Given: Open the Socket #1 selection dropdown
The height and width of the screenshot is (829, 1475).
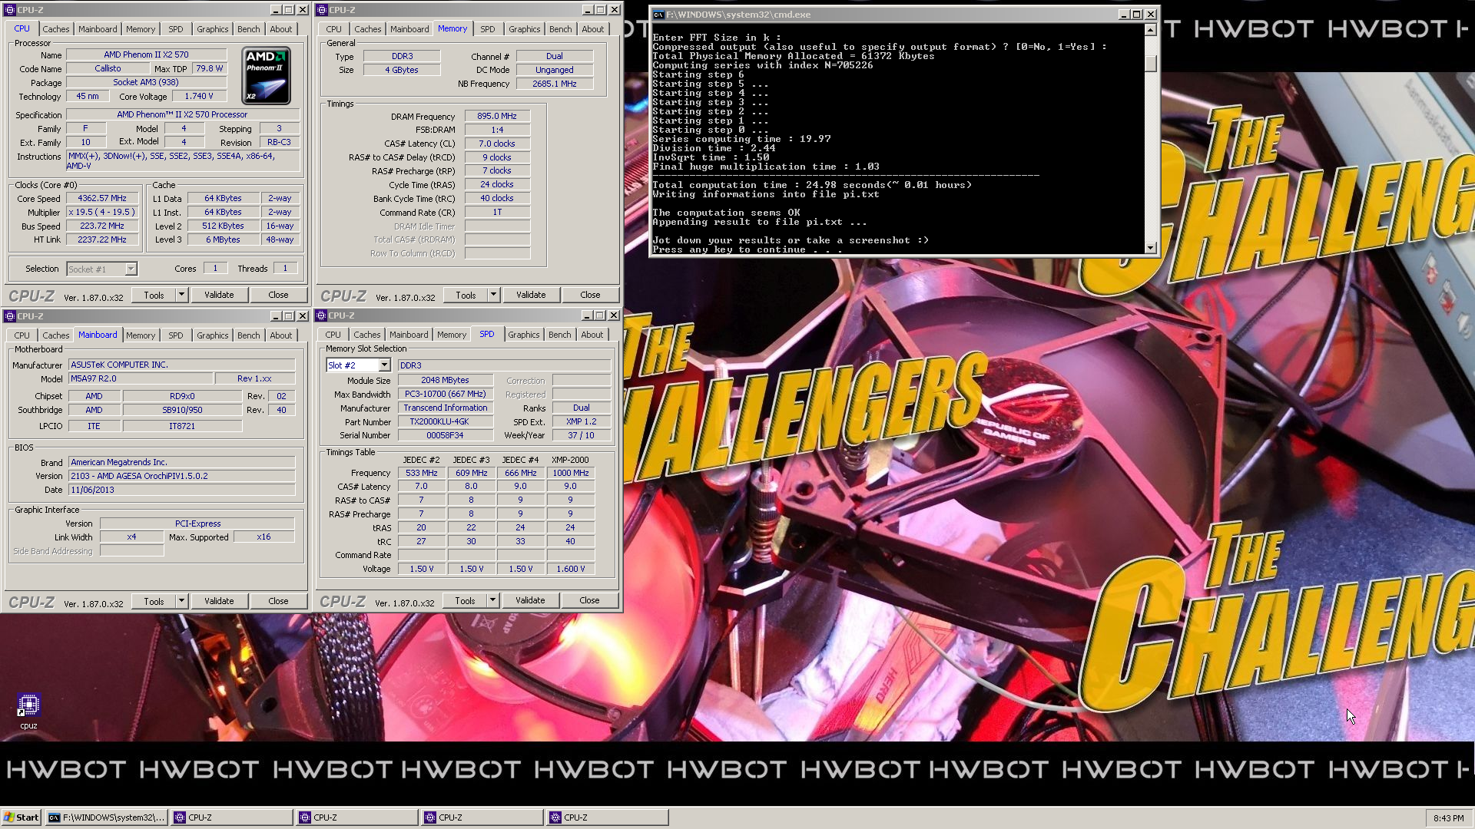Looking at the screenshot, I should 131,269.
